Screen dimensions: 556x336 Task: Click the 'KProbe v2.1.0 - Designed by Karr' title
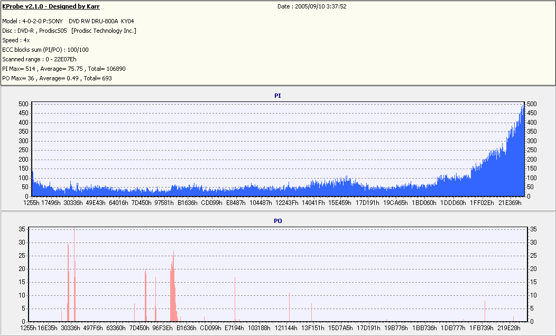51,6
